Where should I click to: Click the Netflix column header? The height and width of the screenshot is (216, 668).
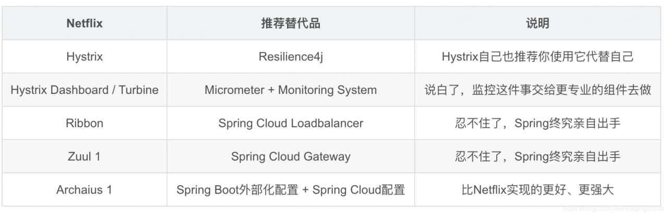pyautogui.click(x=85, y=23)
